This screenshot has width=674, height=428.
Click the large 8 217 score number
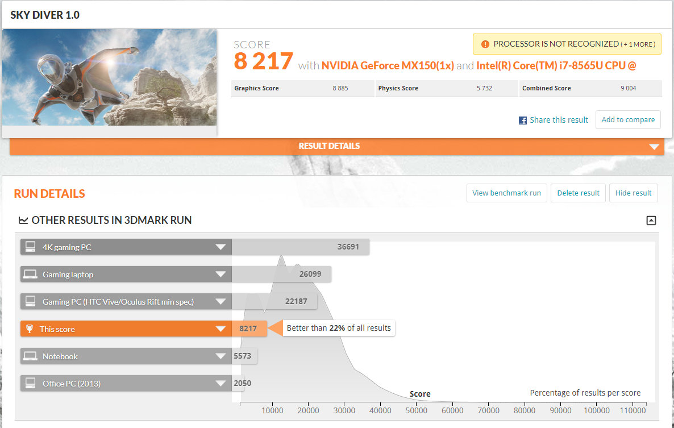point(264,61)
